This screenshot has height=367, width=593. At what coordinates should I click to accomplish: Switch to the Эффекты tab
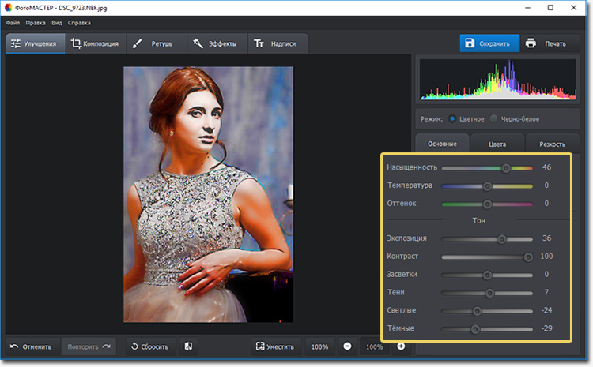(215, 43)
